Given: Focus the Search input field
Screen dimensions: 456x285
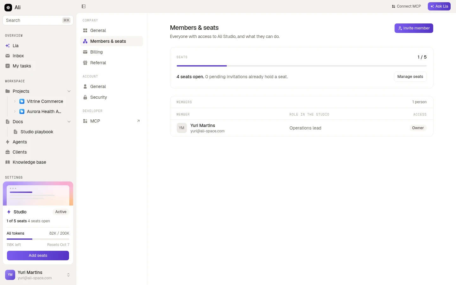Looking at the screenshot, I should pyautogui.click(x=38, y=20).
